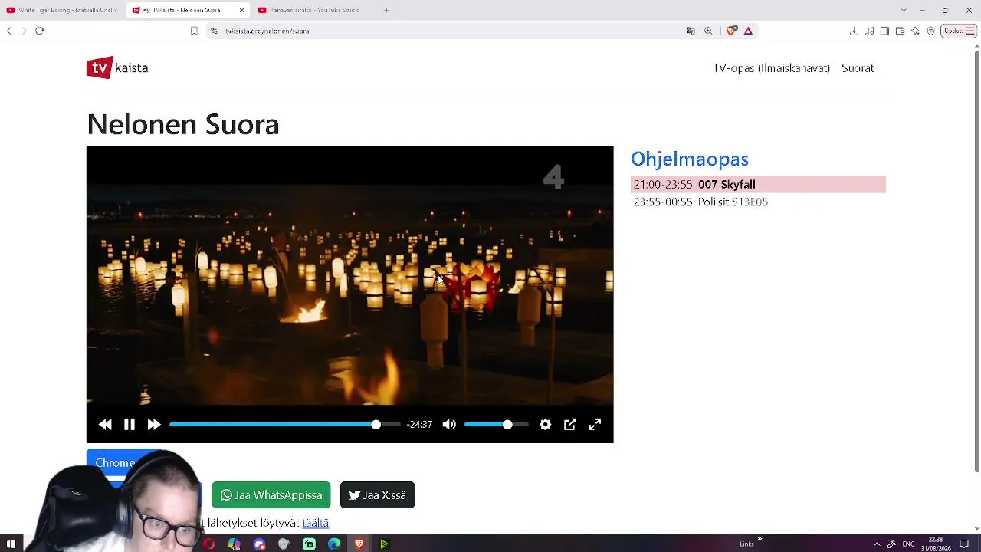Launch Opera from the taskbar

209,544
